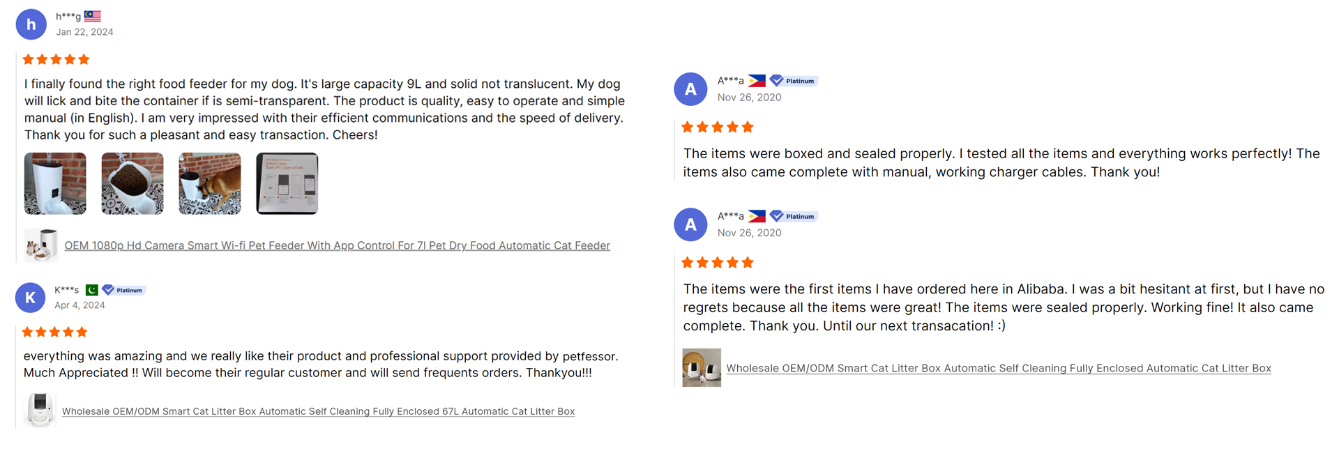Click the 67L litter box product thumbnail
1339x453 pixels.
click(40, 410)
